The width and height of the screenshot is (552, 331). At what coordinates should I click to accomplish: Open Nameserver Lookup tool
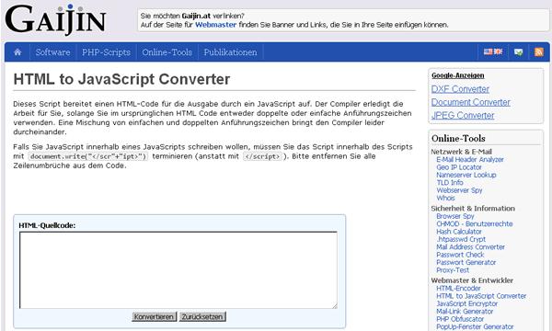(466, 175)
